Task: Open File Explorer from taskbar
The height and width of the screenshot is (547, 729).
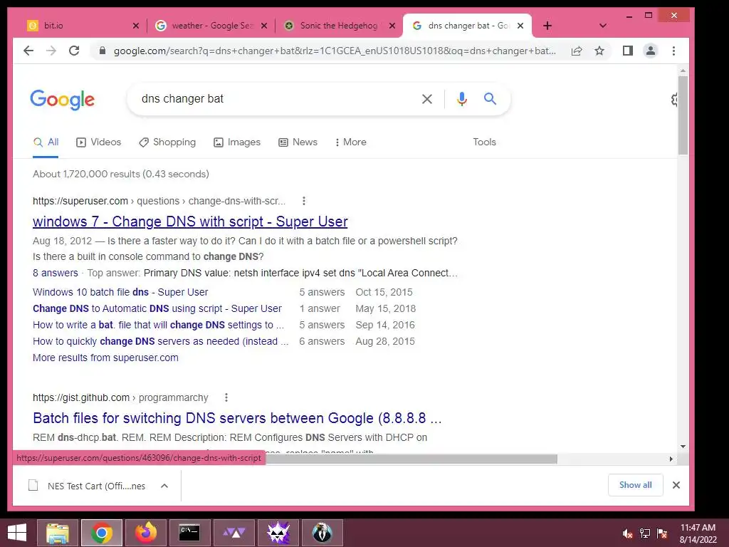Action: point(58,533)
